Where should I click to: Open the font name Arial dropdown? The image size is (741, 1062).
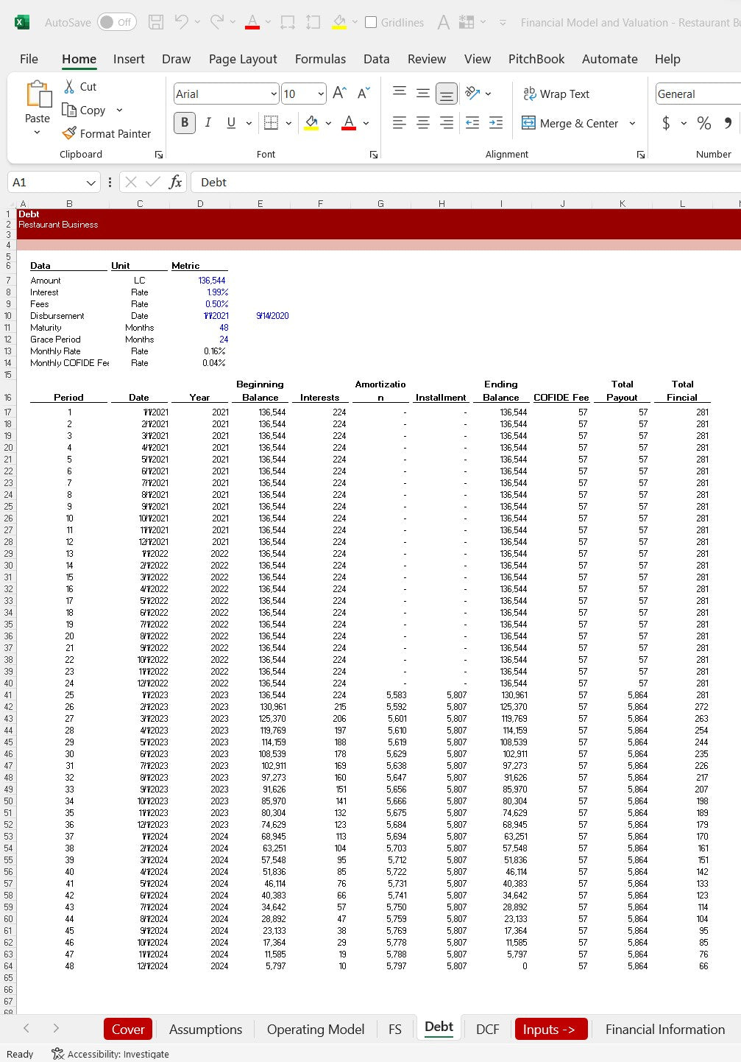274,94
